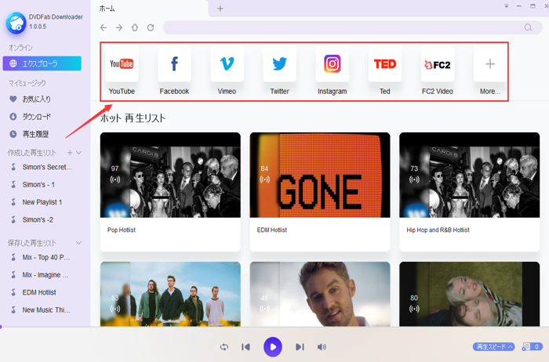Click the home icon in toolbar
The width and height of the screenshot is (549, 362).
(x=135, y=27)
